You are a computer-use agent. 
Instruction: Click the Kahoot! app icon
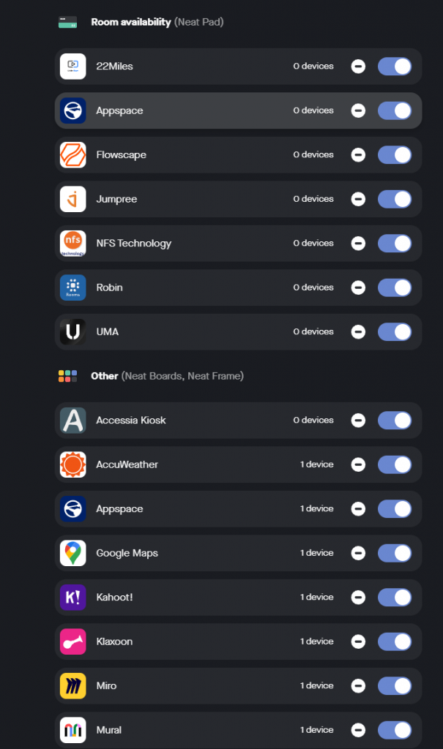72,597
